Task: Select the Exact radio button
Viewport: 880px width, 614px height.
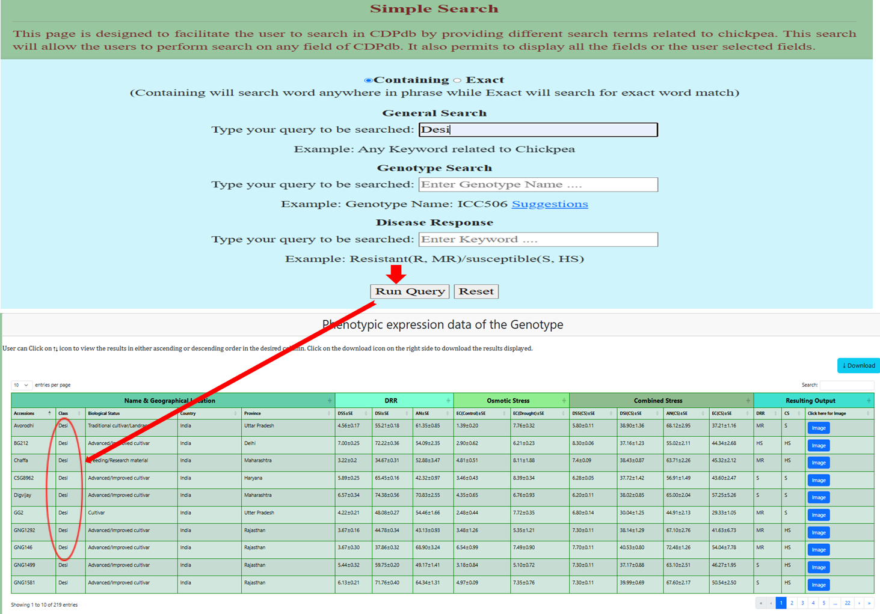Action: (458, 81)
